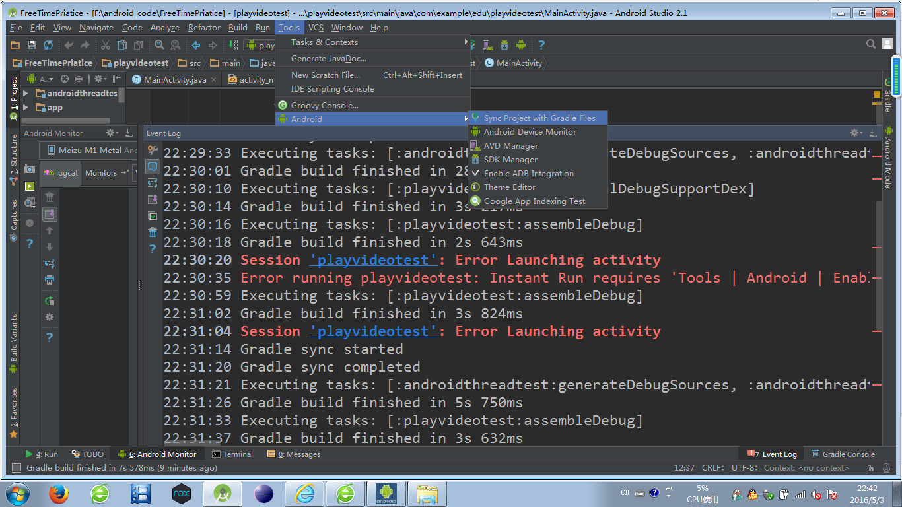Click the Copy toolbar icon

click(122, 45)
